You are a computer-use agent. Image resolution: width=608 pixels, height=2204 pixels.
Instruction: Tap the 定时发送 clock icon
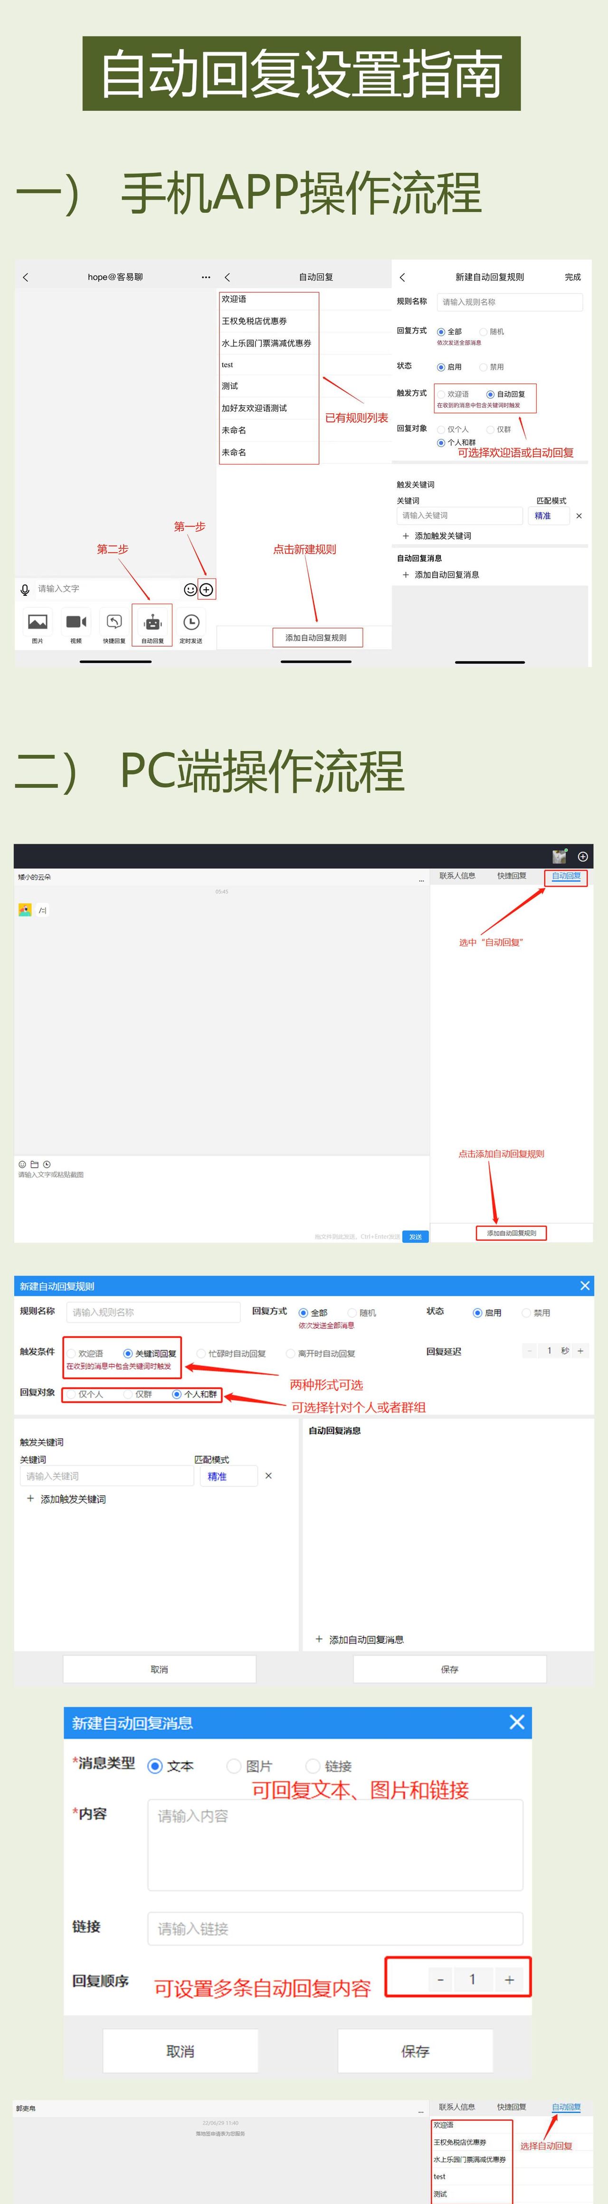(x=191, y=622)
